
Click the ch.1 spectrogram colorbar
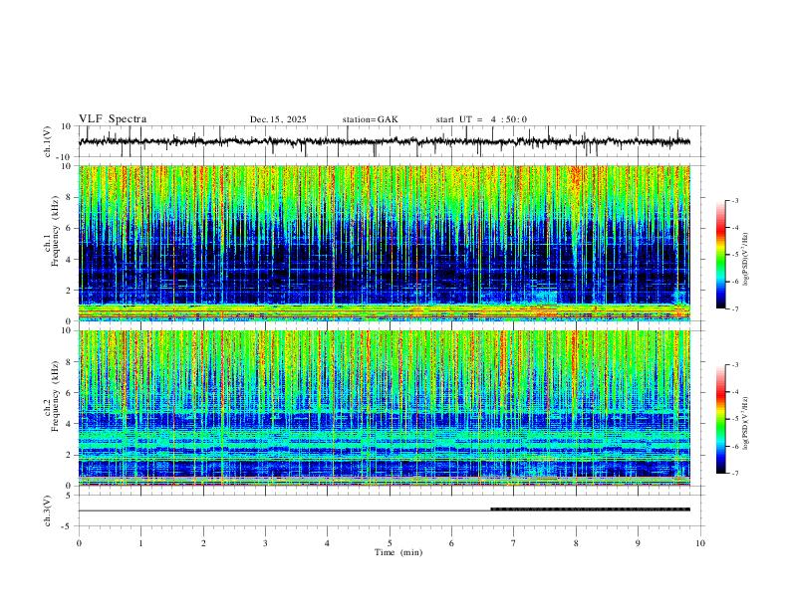[x=720, y=254]
